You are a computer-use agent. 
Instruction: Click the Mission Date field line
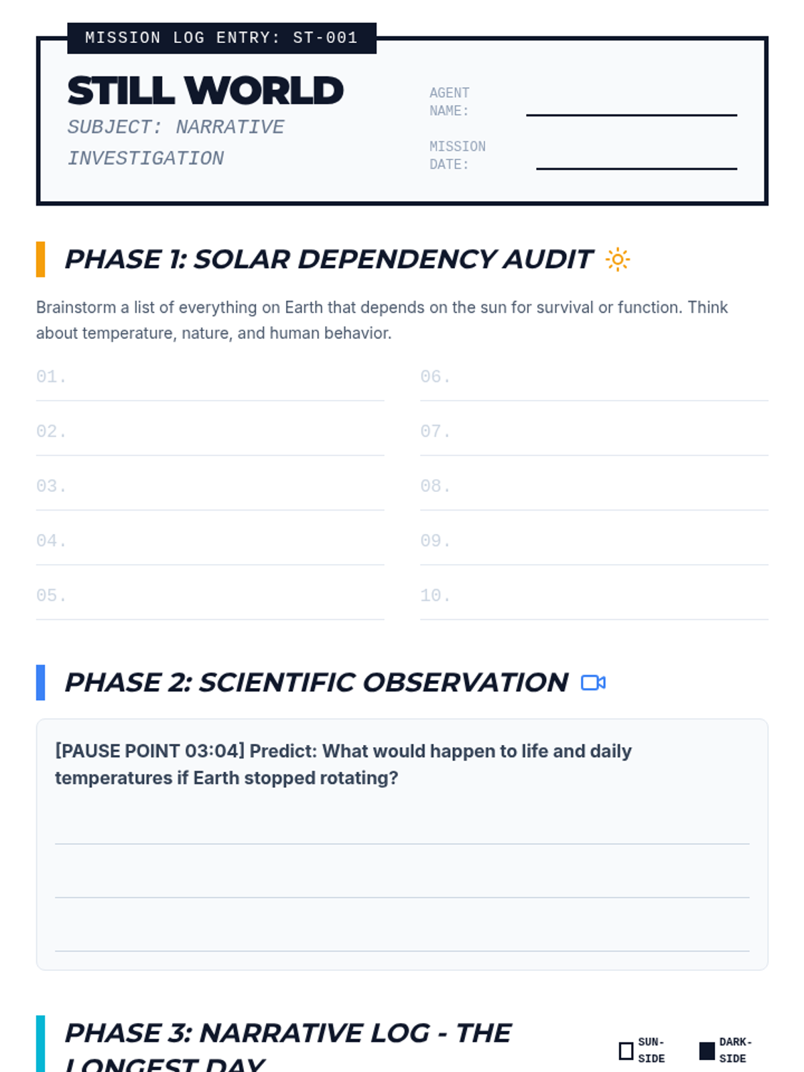click(636, 161)
